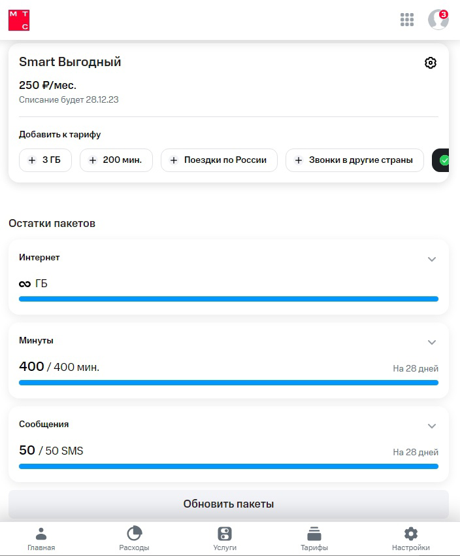Click Обновить пакеты button
Image resolution: width=460 pixels, height=556 pixels.
(229, 504)
